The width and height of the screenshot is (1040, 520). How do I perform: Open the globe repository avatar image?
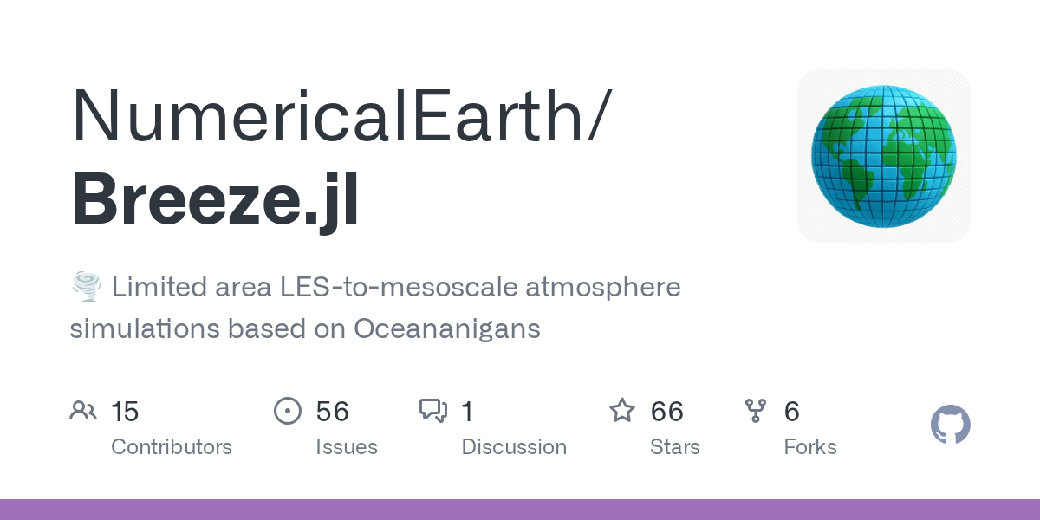click(883, 156)
